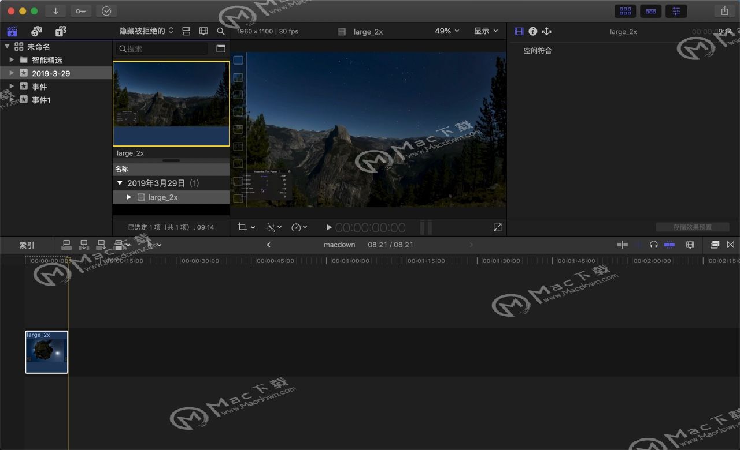Viewport: 740px width, 450px height.
Task: Toggle the inspector panel visibility
Action: (x=676, y=11)
